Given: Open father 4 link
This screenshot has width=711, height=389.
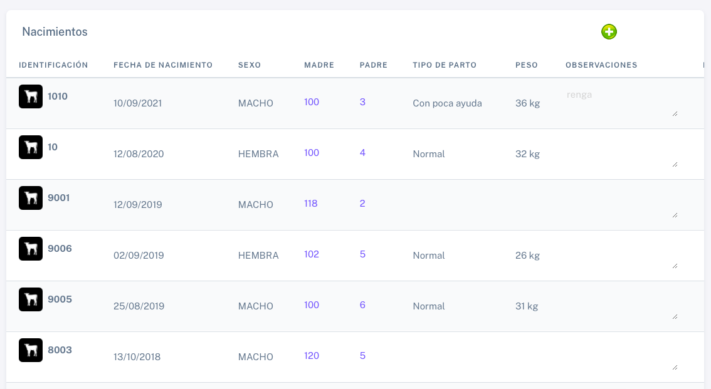Looking at the screenshot, I should point(362,153).
